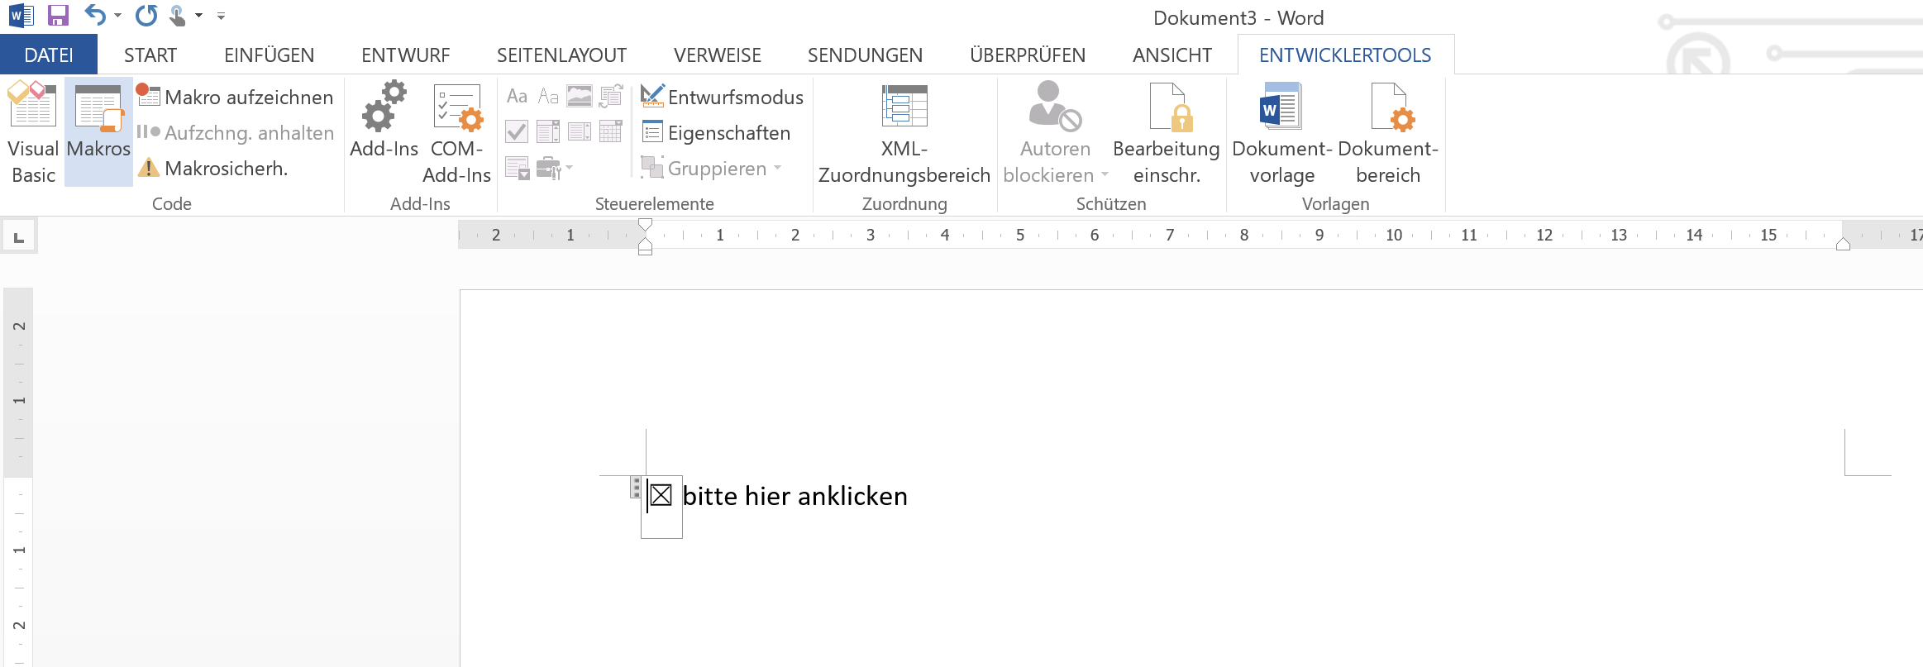Open gear-shaped Add-Ins button
The width and height of the screenshot is (1923, 667).
coord(384,132)
